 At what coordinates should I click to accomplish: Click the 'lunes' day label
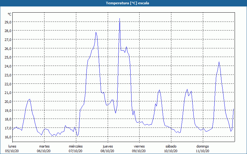click(12, 146)
